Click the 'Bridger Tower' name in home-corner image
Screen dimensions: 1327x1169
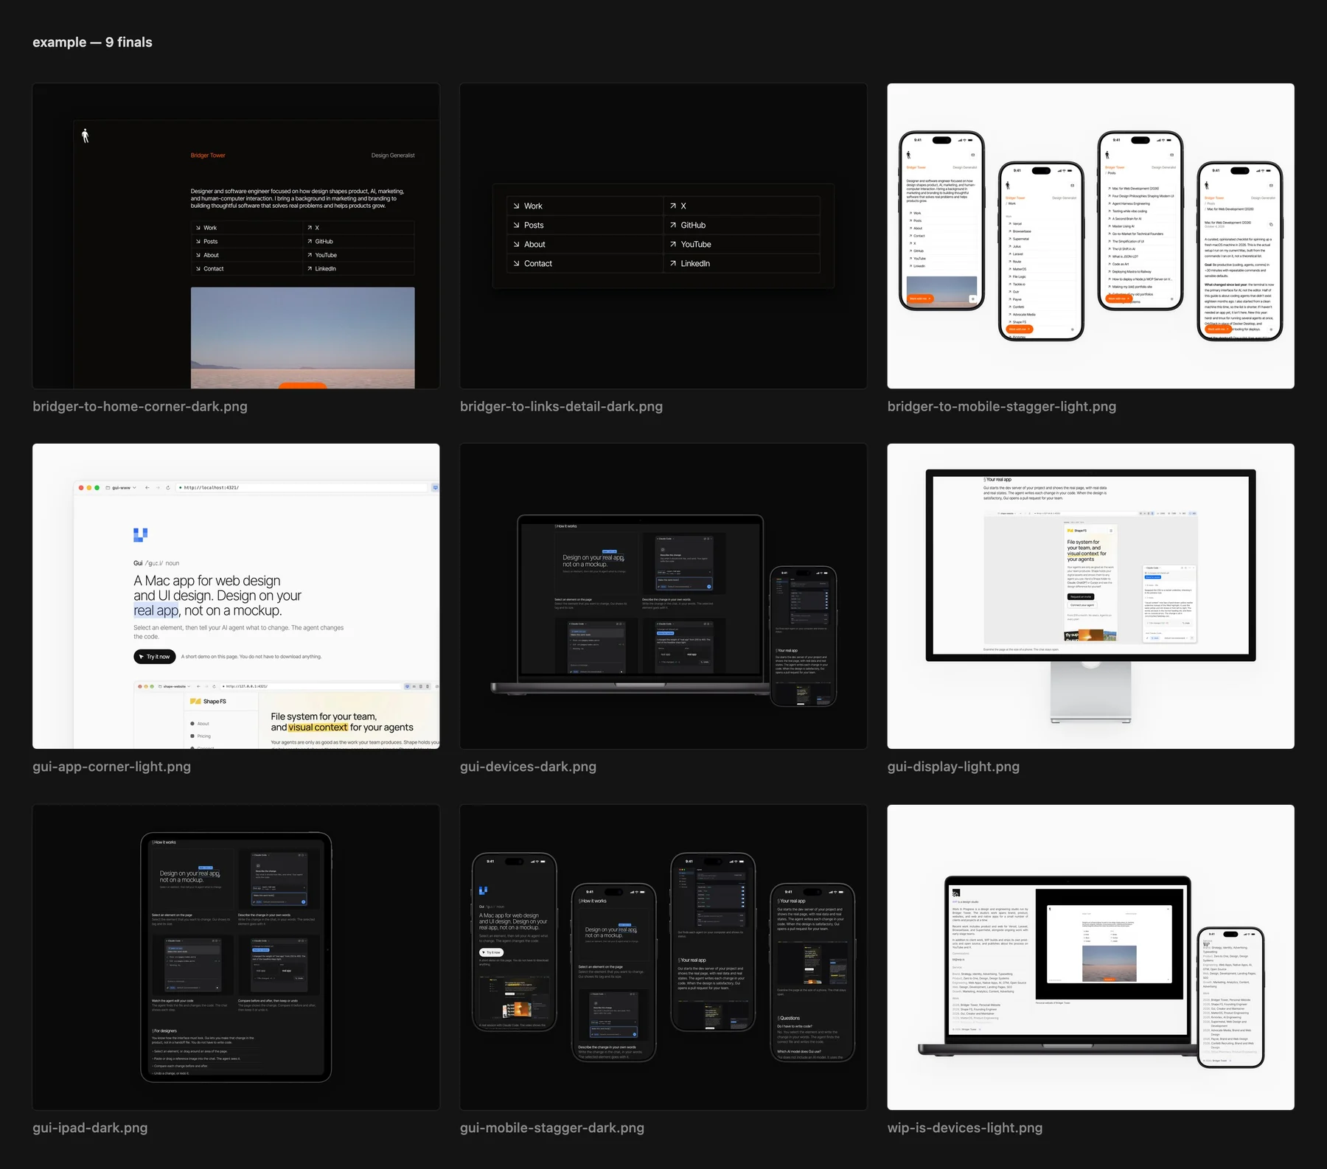pos(208,156)
